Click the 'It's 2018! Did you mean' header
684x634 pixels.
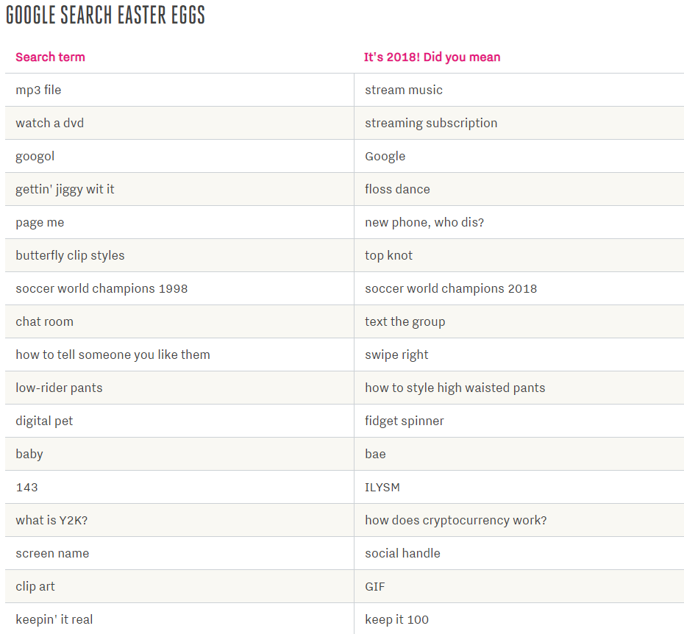[x=432, y=57]
